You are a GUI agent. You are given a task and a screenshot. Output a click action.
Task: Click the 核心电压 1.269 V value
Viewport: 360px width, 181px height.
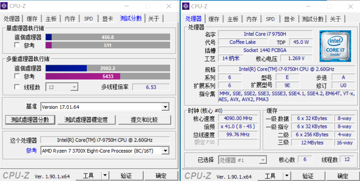click(x=296, y=58)
